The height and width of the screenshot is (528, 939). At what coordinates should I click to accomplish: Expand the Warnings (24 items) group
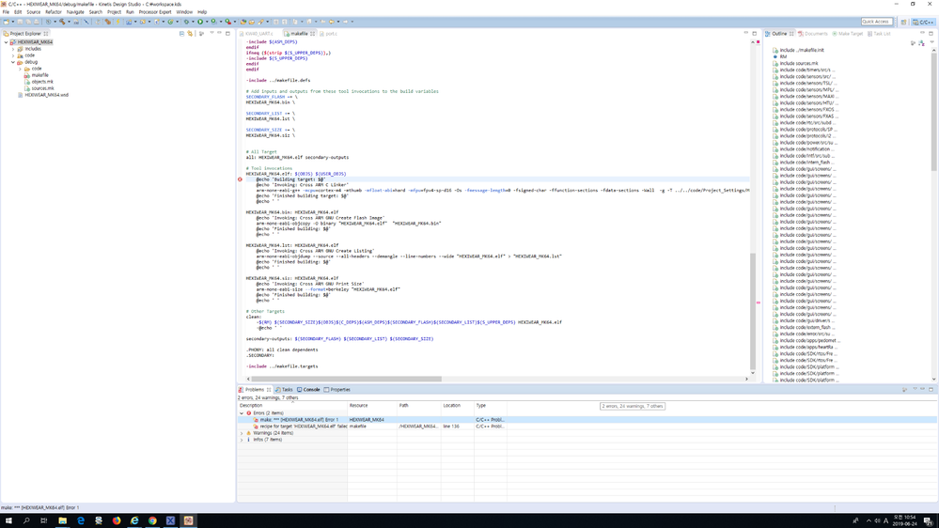click(242, 433)
